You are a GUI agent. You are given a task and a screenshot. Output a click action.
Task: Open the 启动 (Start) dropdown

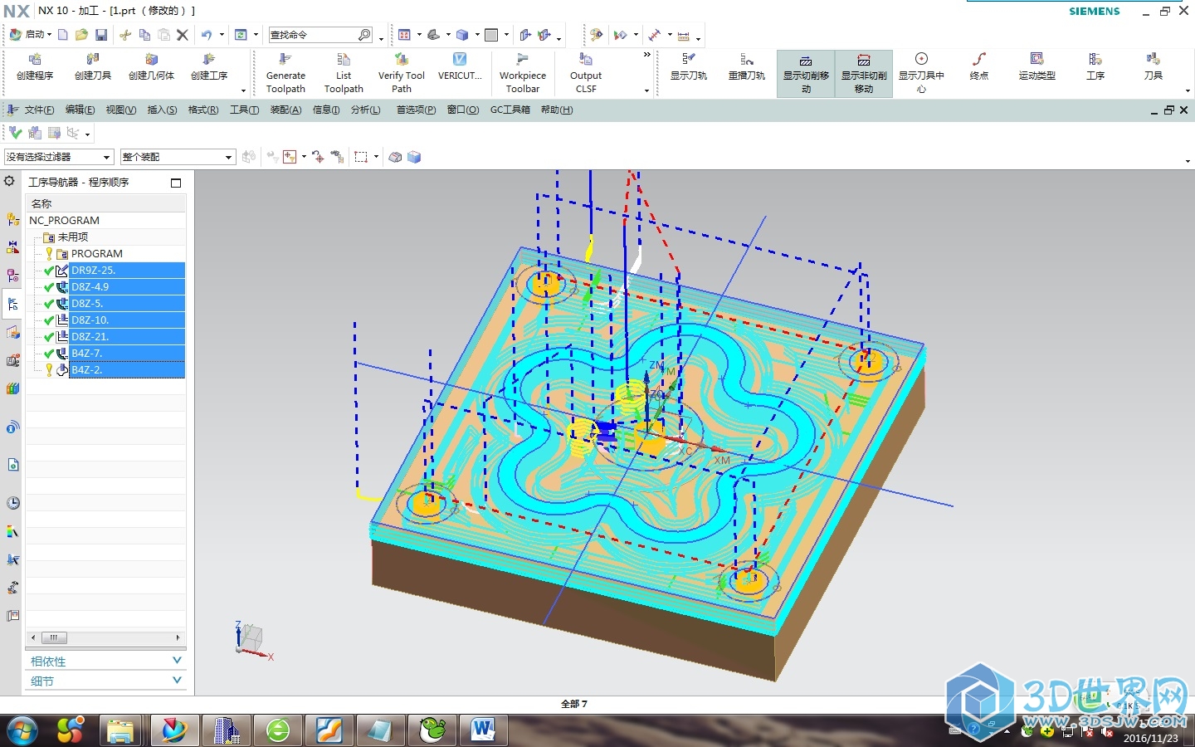pos(31,35)
